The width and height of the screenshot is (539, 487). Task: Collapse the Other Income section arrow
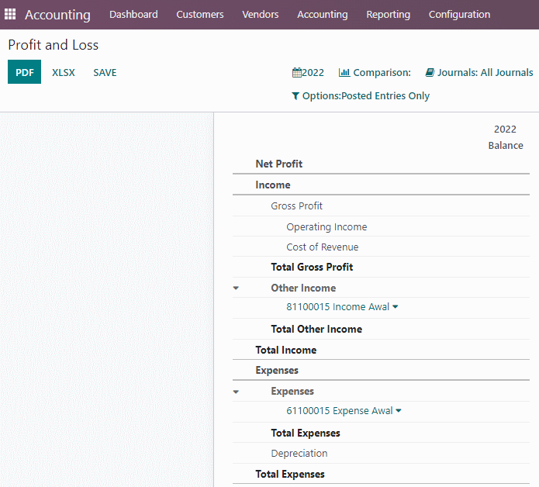click(236, 288)
